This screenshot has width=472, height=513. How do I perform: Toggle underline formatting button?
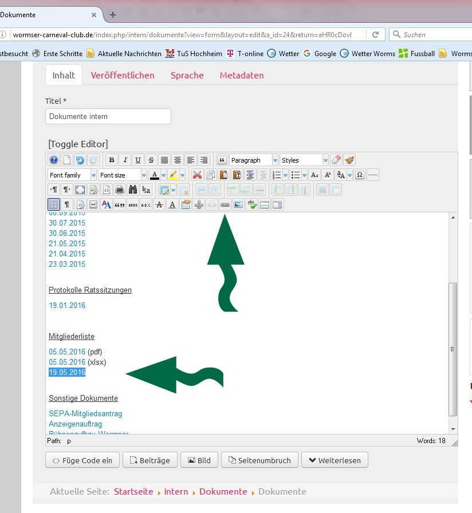(138, 160)
